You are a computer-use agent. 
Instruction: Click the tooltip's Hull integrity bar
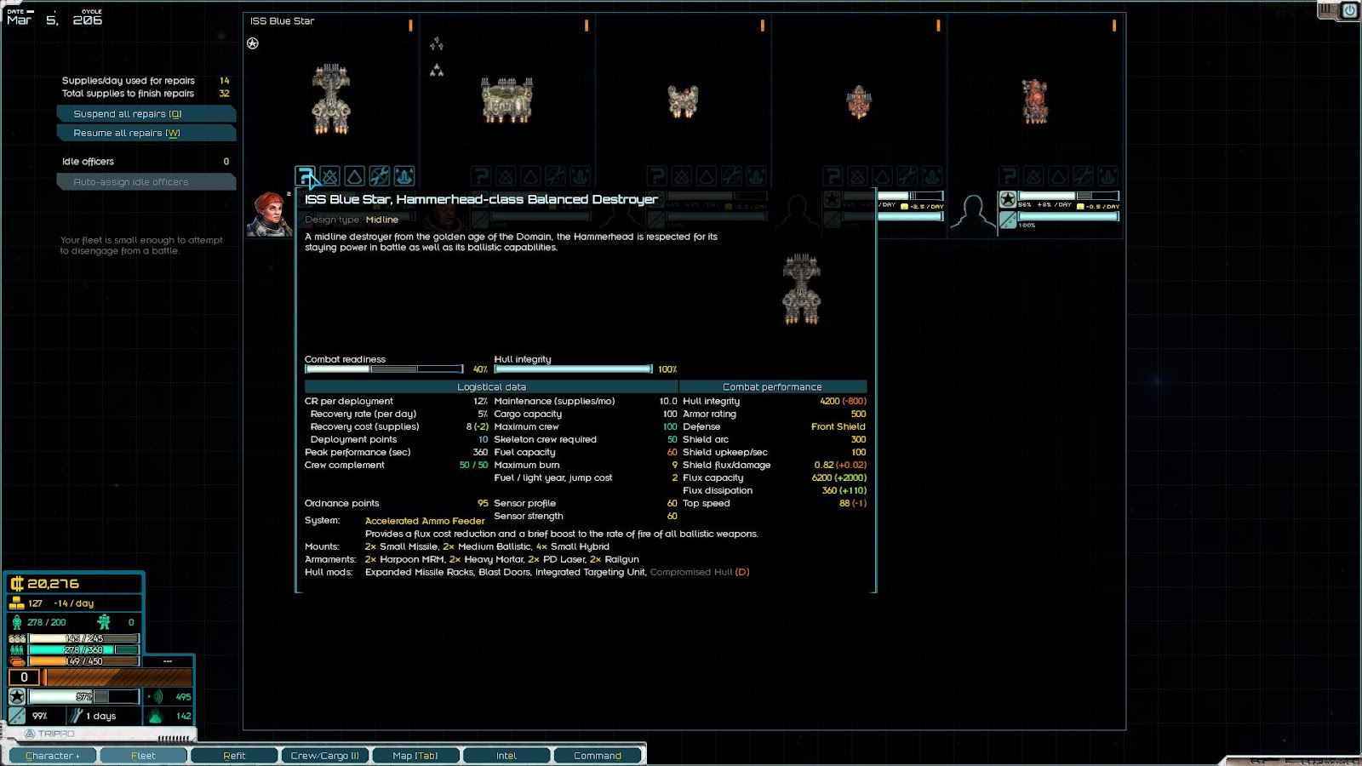pyautogui.click(x=573, y=369)
